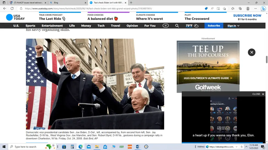Close the NAACP travel advisory tab

[x=45, y=3]
